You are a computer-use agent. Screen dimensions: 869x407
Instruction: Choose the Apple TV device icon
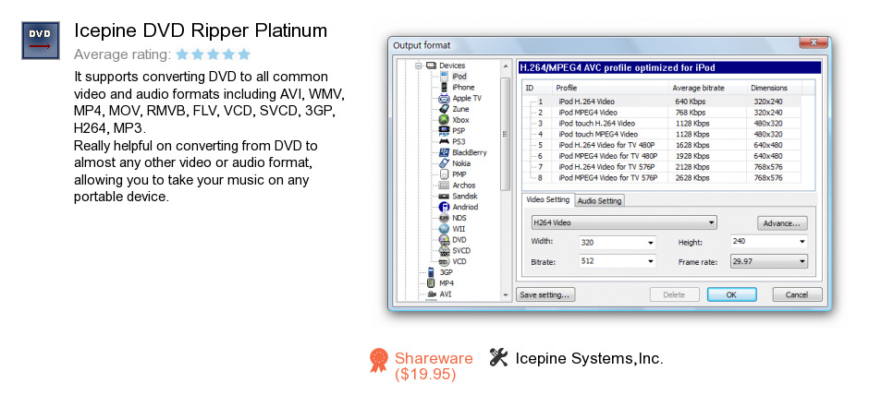[x=444, y=99]
